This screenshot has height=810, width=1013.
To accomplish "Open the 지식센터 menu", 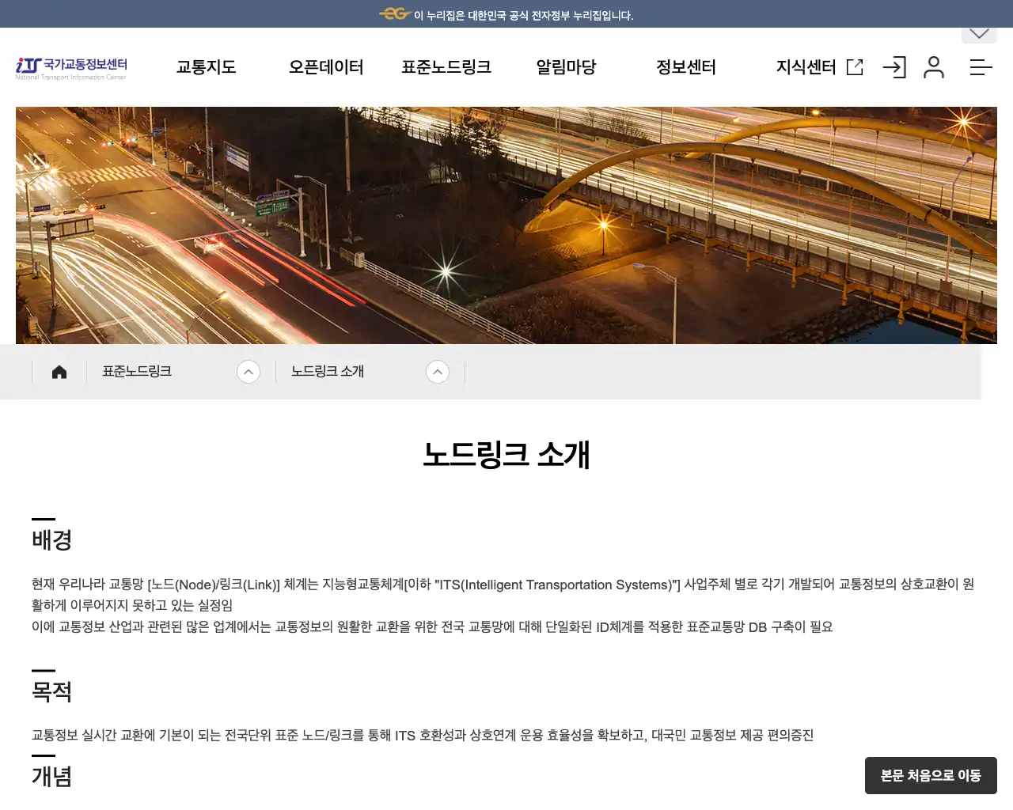I will 806,67.
